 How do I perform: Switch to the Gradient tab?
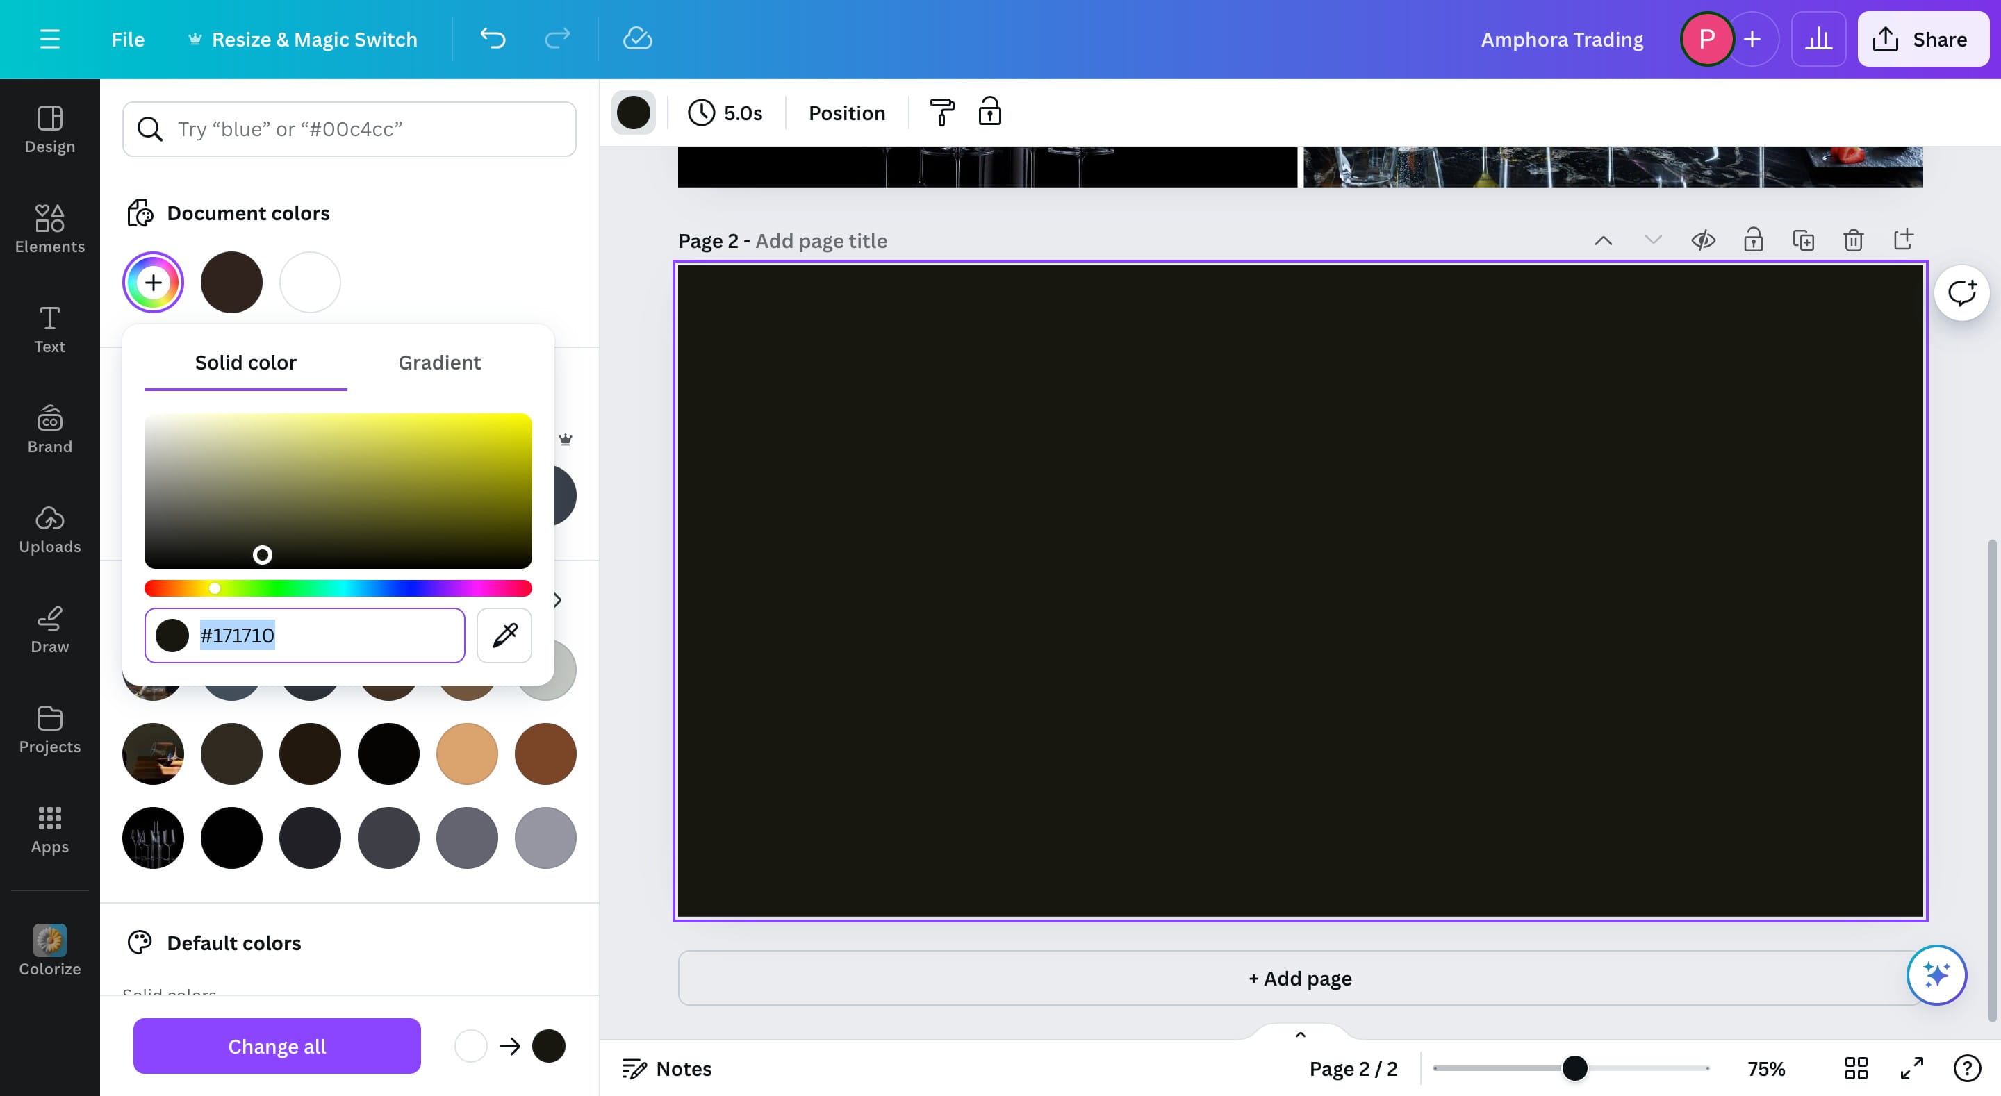point(439,363)
